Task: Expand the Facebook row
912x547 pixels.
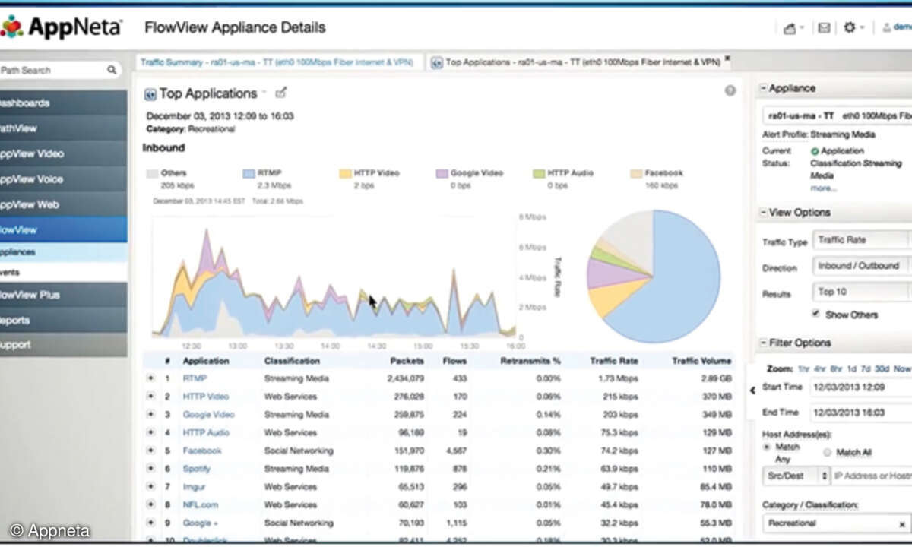Action: (x=150, y=451)
